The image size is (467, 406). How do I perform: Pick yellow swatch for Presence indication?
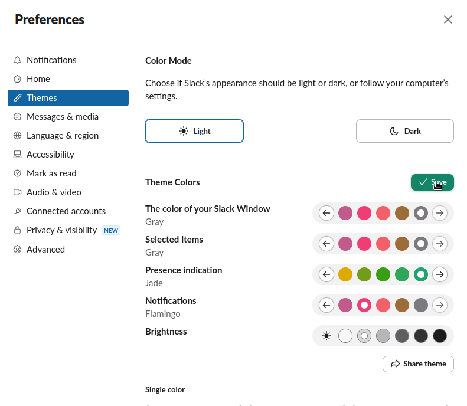(345, 274)
